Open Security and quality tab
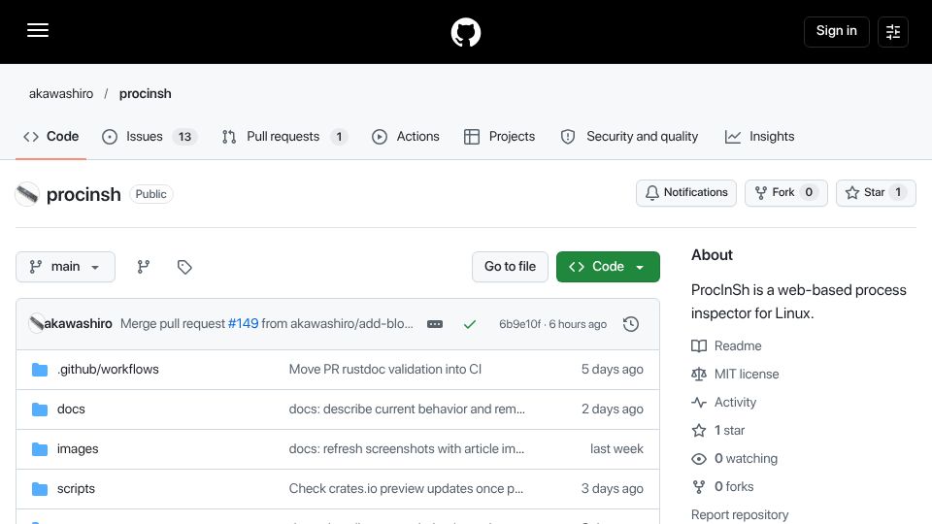 click(x=629, y=137)
